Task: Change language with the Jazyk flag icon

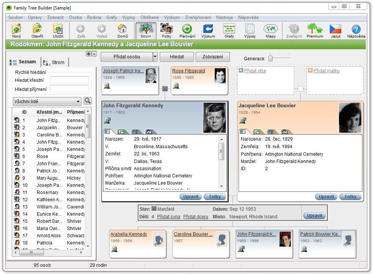Action: click(336, 31)
